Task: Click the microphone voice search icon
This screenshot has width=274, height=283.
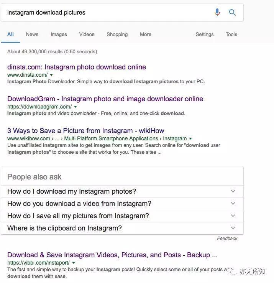Action: click(x=217, y=12)
